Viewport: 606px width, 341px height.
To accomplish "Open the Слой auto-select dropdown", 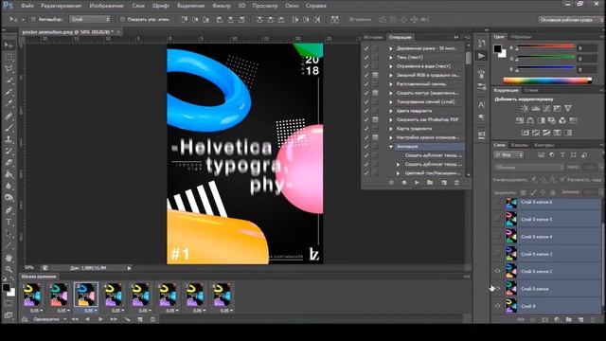I will (x=90, y=19).
